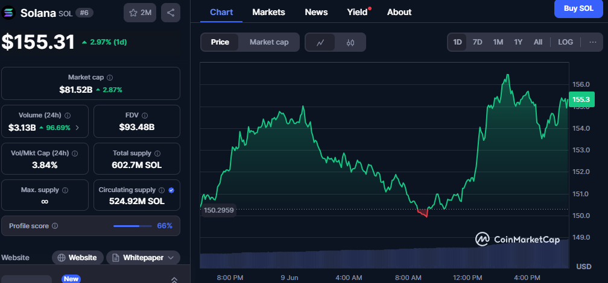Click the Profile score progress bar
The image size is (608, 283).
(x=133, y=226)
